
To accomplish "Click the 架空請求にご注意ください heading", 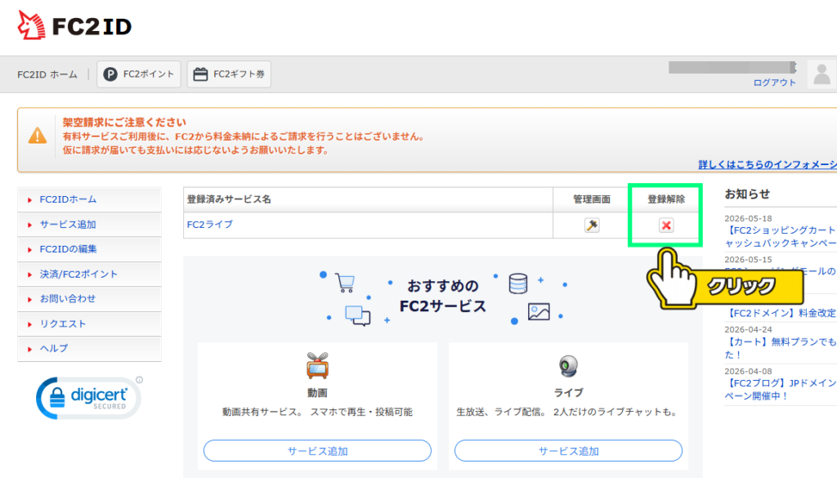I will tap(124, 123).
